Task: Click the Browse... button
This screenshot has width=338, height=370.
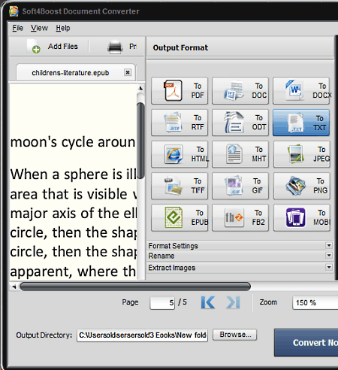Action: tap(234, 335)
